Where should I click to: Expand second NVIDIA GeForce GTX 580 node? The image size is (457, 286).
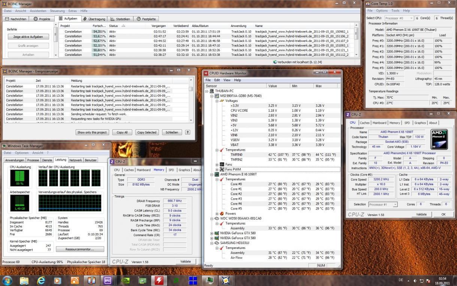click(x=212, y=238)
